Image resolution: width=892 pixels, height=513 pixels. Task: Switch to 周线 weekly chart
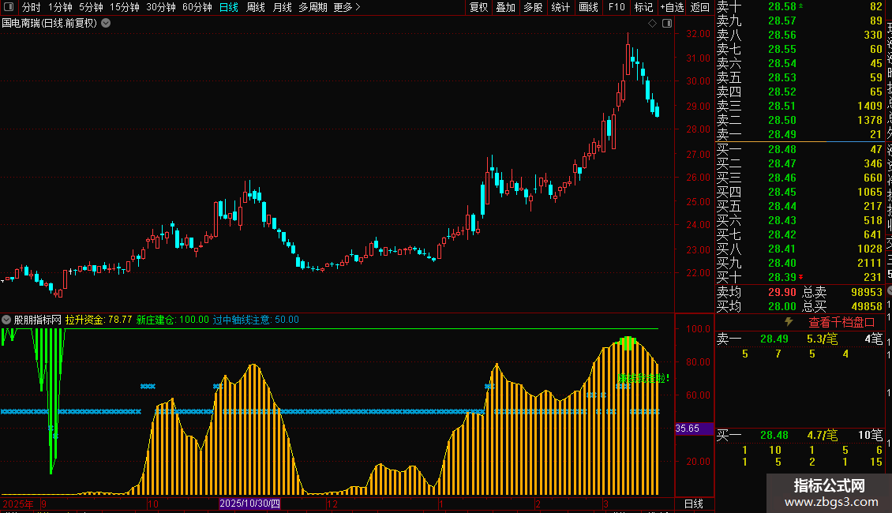click(256, 7)
